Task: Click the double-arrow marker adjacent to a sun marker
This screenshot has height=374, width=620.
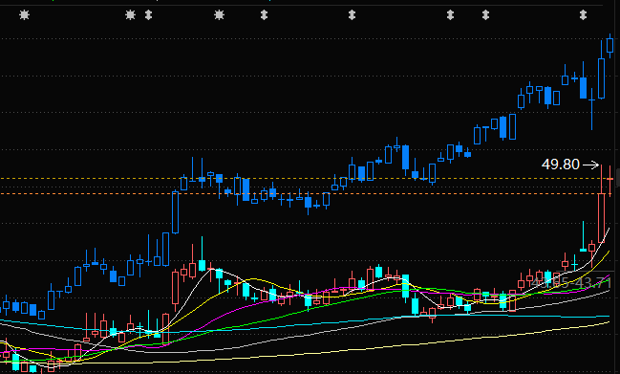Action: coord(149,15)
